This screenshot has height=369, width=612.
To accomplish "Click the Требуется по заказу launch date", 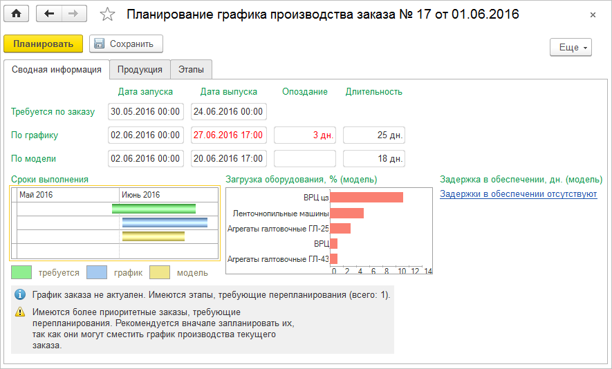I will pos(145,111).
